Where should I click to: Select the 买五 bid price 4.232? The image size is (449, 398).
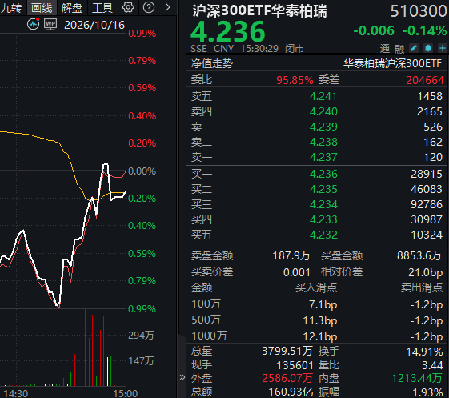(x=323, y=235)
